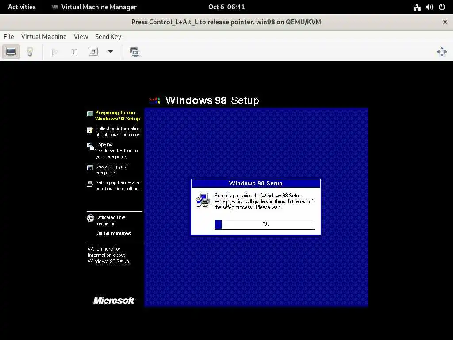Click the 'Setup is preparing' dialog message
The height and width of the screenshot is (340, 453).
(x=264, y=201)
